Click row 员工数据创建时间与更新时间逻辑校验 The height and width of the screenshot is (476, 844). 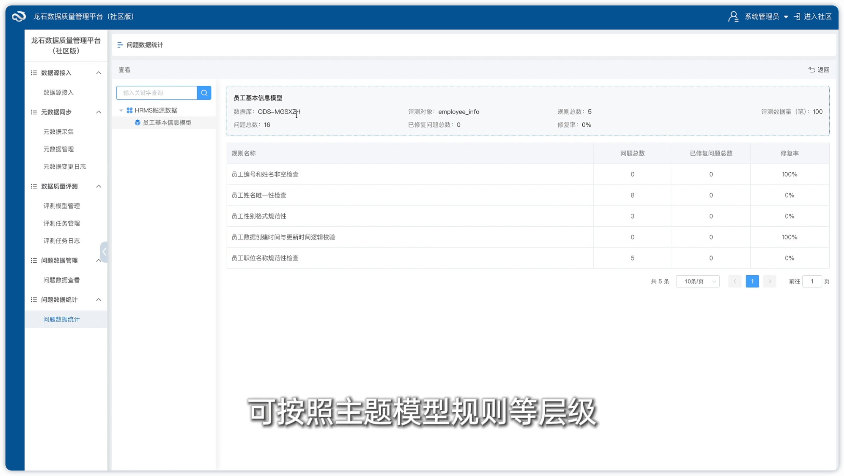[528, 237]
